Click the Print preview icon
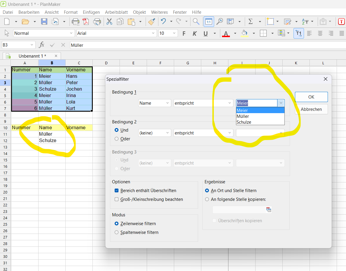This screenshot has width=346, height=271. [x=97, y=22]
